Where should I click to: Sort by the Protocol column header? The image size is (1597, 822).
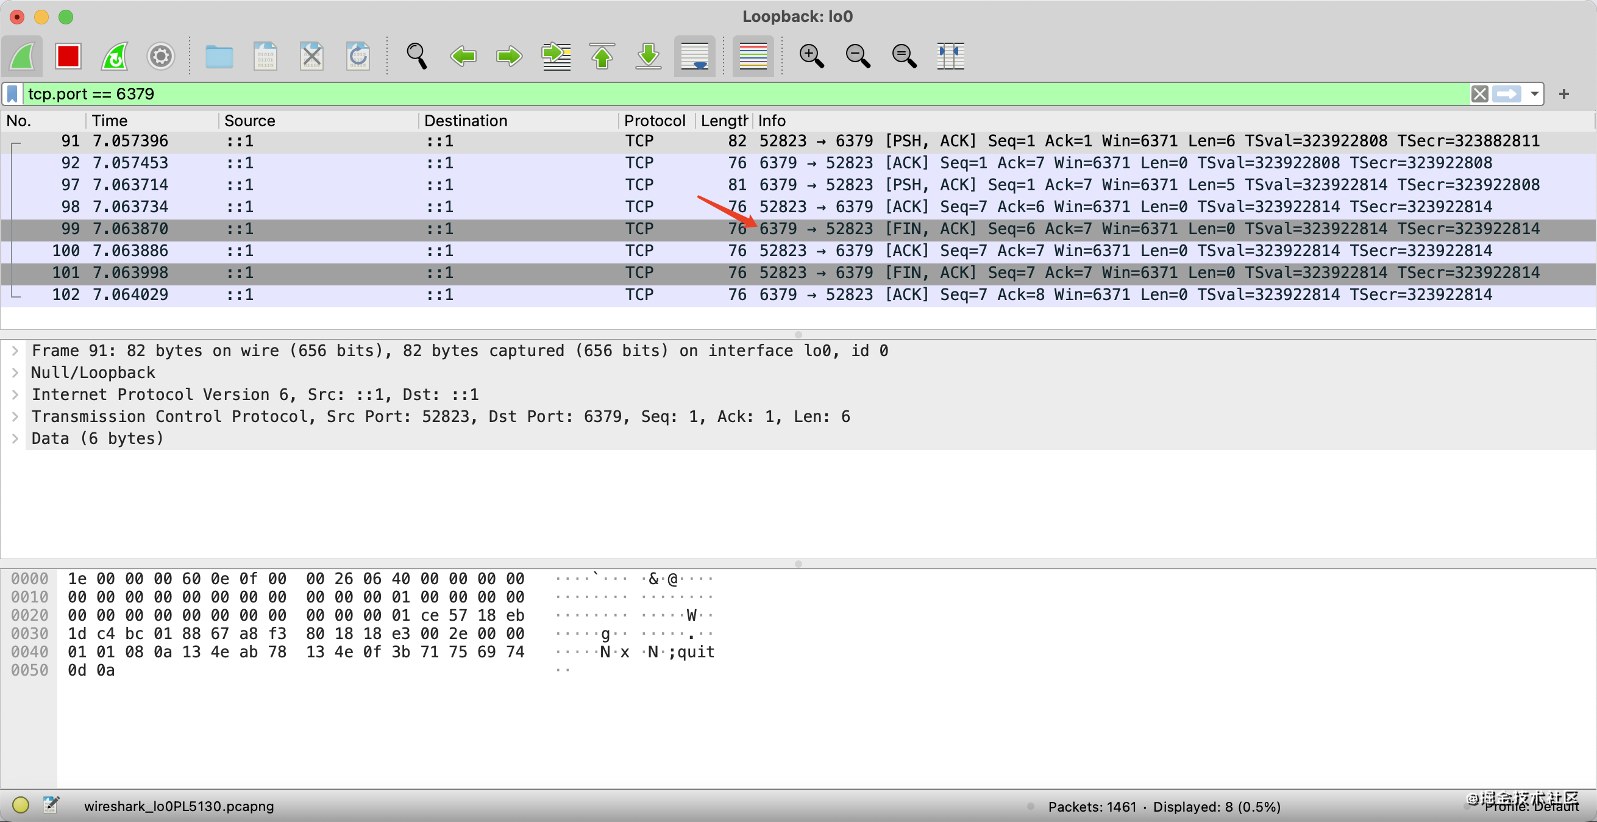tap(654, 121)
